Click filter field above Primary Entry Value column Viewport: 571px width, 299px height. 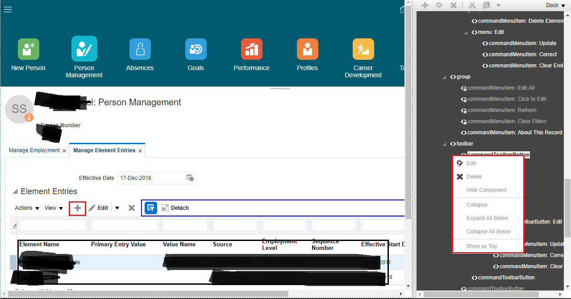125,225
